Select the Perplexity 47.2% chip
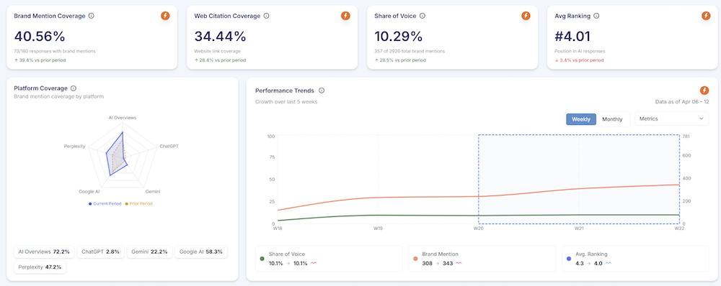This screenshot has width=721, height=286. point(40,267)
